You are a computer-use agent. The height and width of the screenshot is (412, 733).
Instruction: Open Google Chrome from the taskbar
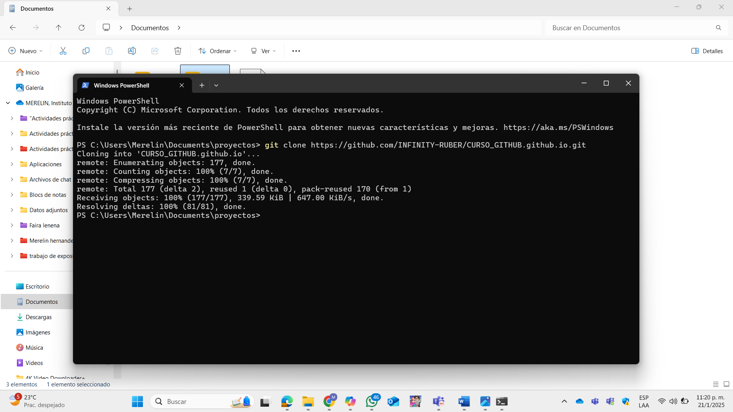point(329,401)
